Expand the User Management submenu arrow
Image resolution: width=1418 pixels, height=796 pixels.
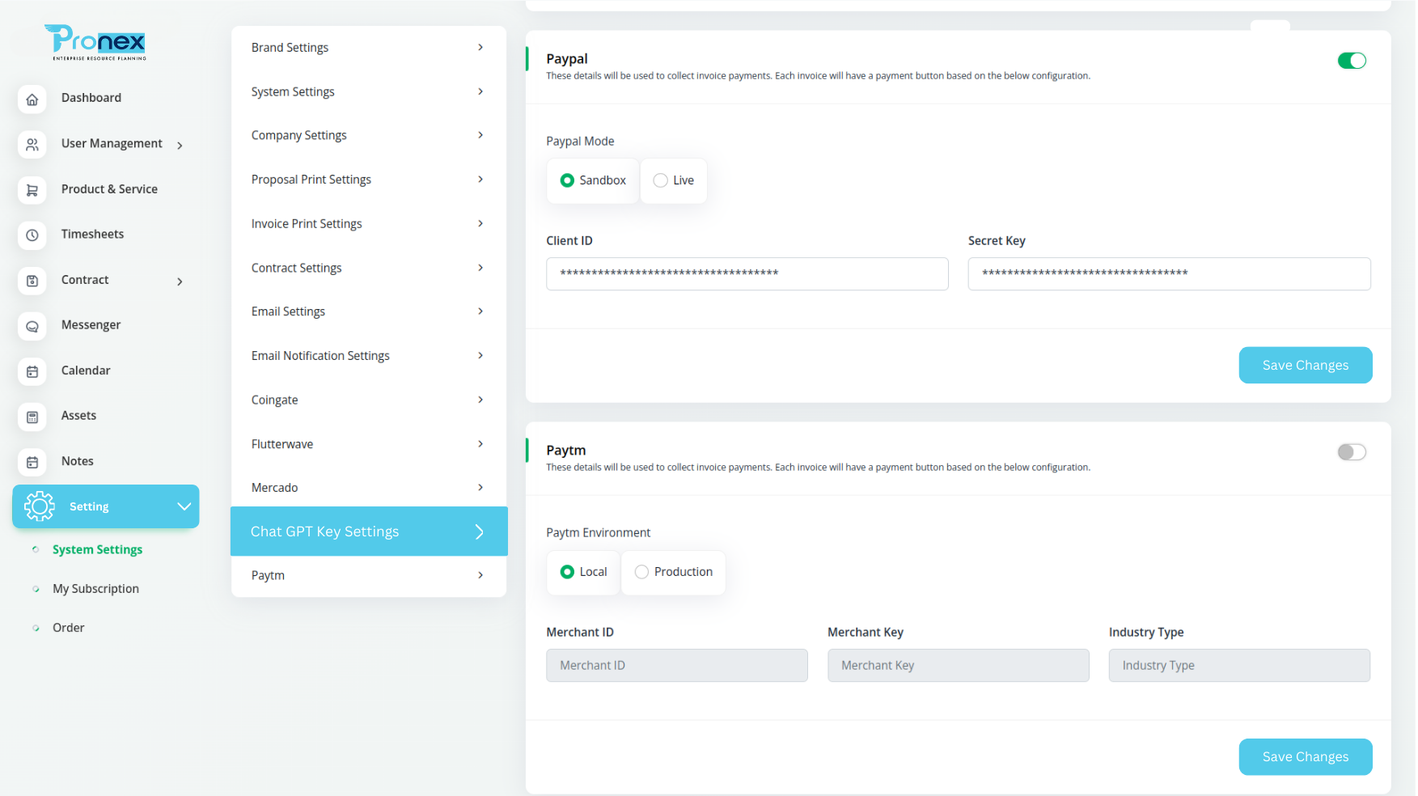180,146
